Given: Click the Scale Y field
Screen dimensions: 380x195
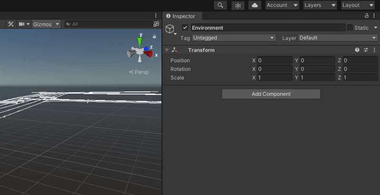Looking at the screenshot, I should point(318,77).
